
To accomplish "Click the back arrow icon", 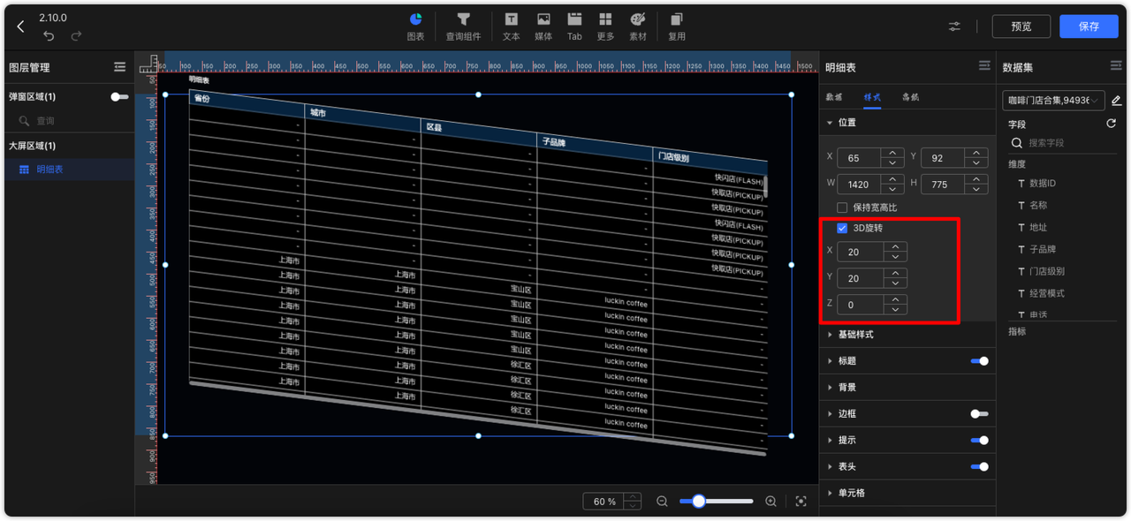I will pos(21,26).
